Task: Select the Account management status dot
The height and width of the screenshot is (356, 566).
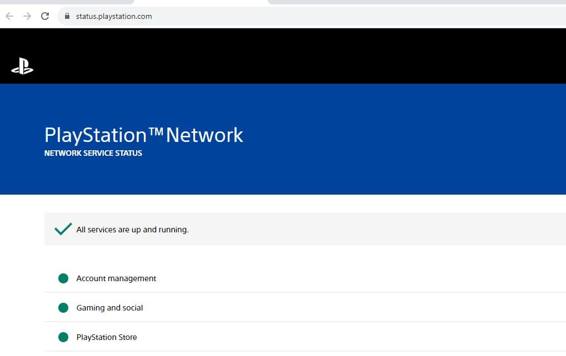Action: (x=63, y=278)
